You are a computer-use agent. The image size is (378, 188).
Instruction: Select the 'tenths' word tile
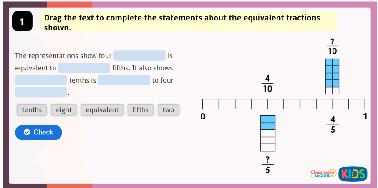(x=32, y=109)
